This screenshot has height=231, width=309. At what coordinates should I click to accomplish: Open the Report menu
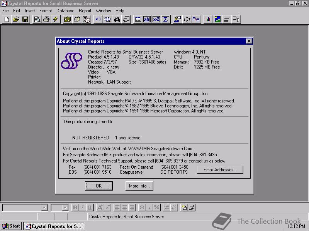coord(85,11)
